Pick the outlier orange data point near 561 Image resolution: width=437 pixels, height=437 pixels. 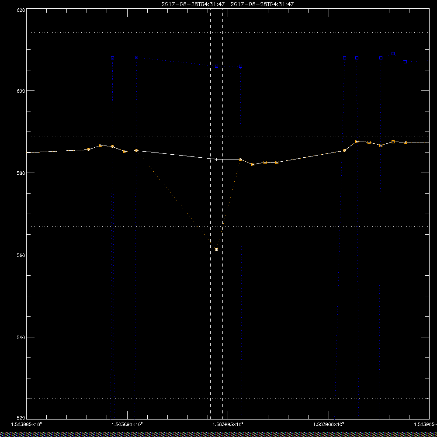point(217,250)
